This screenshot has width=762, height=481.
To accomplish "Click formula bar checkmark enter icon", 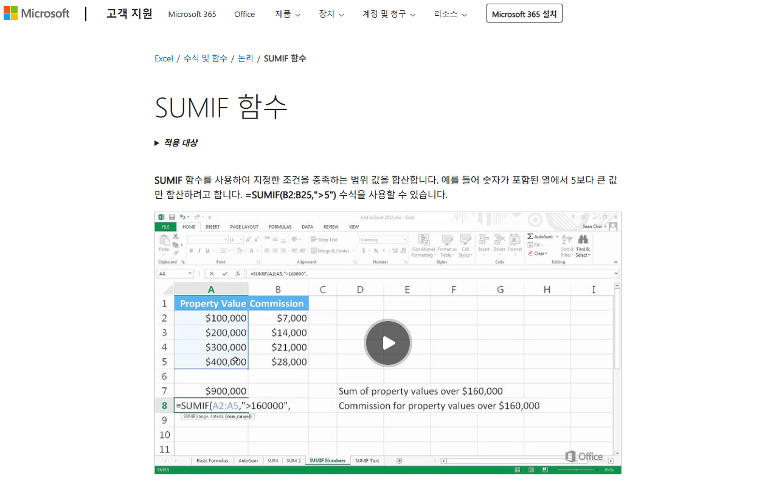I will click(x=225, y=274).
